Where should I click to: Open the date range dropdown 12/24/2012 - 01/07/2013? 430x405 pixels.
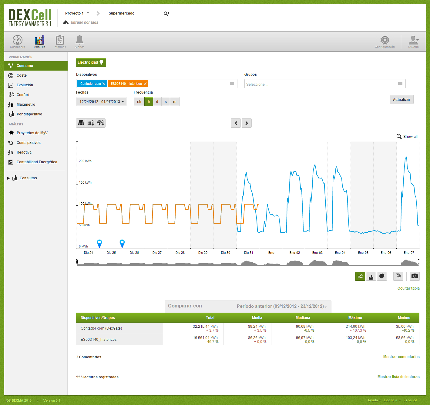tap(101, 102)
